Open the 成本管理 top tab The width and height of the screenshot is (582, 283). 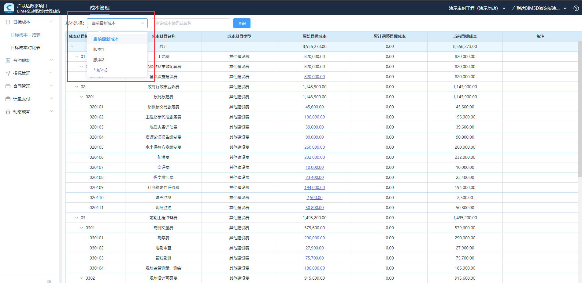[100, 8]
